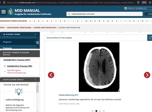Image resolution: width=152 pixels, height=112 pixels.
Task: Select letter P in alphabet index
Action: [104, 21]
